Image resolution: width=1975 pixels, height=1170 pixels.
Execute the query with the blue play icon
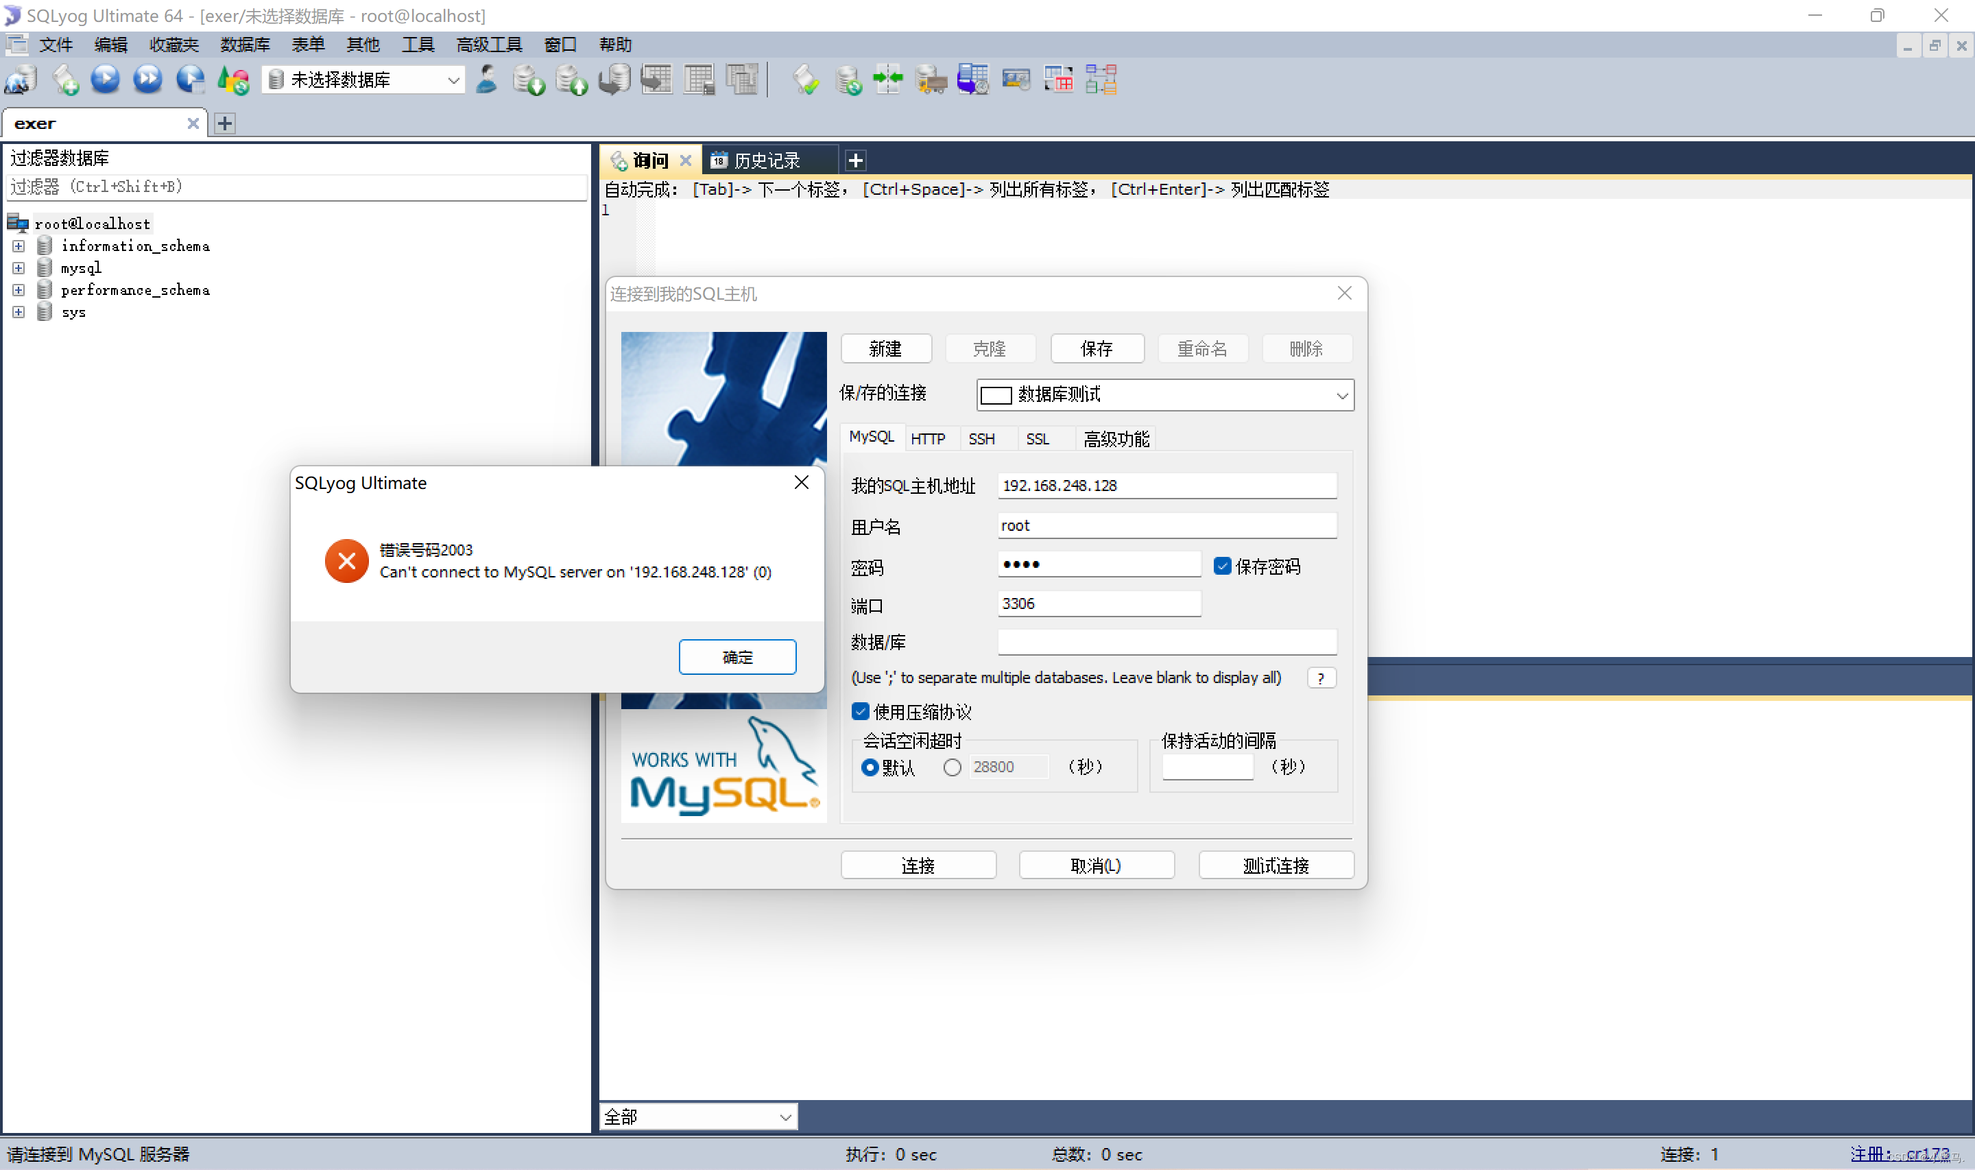coord(106,79)
